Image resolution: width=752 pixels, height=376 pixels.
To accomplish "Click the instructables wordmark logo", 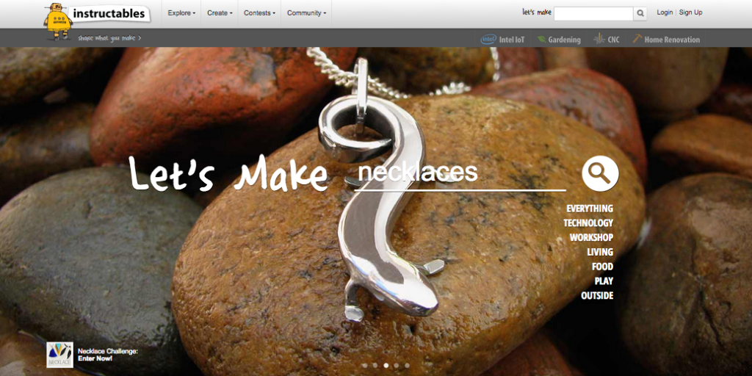I will [x=109, y=14].
